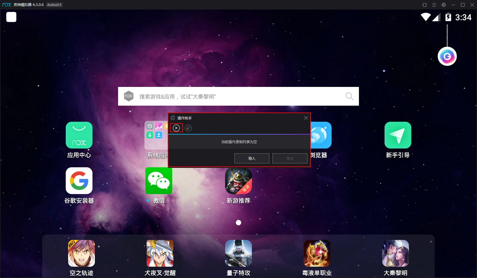This screenshot has width=477, height=278.
Task: Launch WeChat 微信 from the home screen
Action: click(159, 181)
